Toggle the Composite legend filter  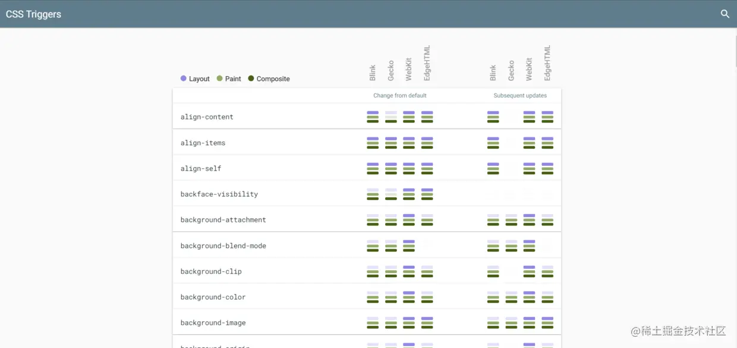tap(269, 78)
